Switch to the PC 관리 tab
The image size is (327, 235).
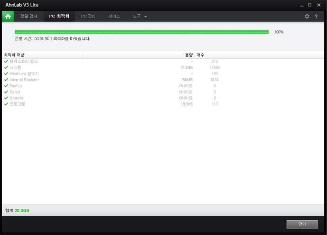[x=88, y=16]
